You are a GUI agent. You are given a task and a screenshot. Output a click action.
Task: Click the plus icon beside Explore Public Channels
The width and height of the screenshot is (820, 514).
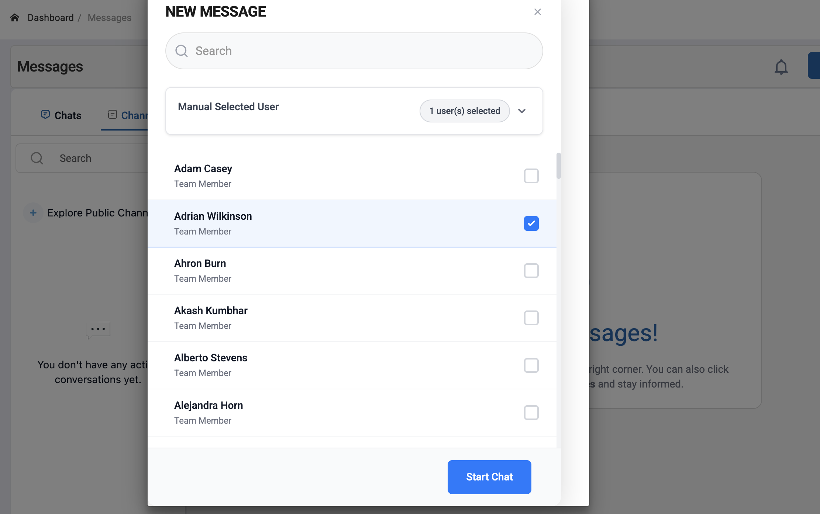pos(33,213)
